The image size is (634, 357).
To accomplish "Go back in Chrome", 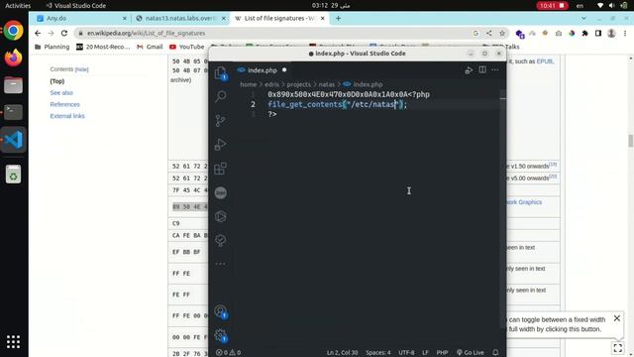I will click(x=38, y=33).
